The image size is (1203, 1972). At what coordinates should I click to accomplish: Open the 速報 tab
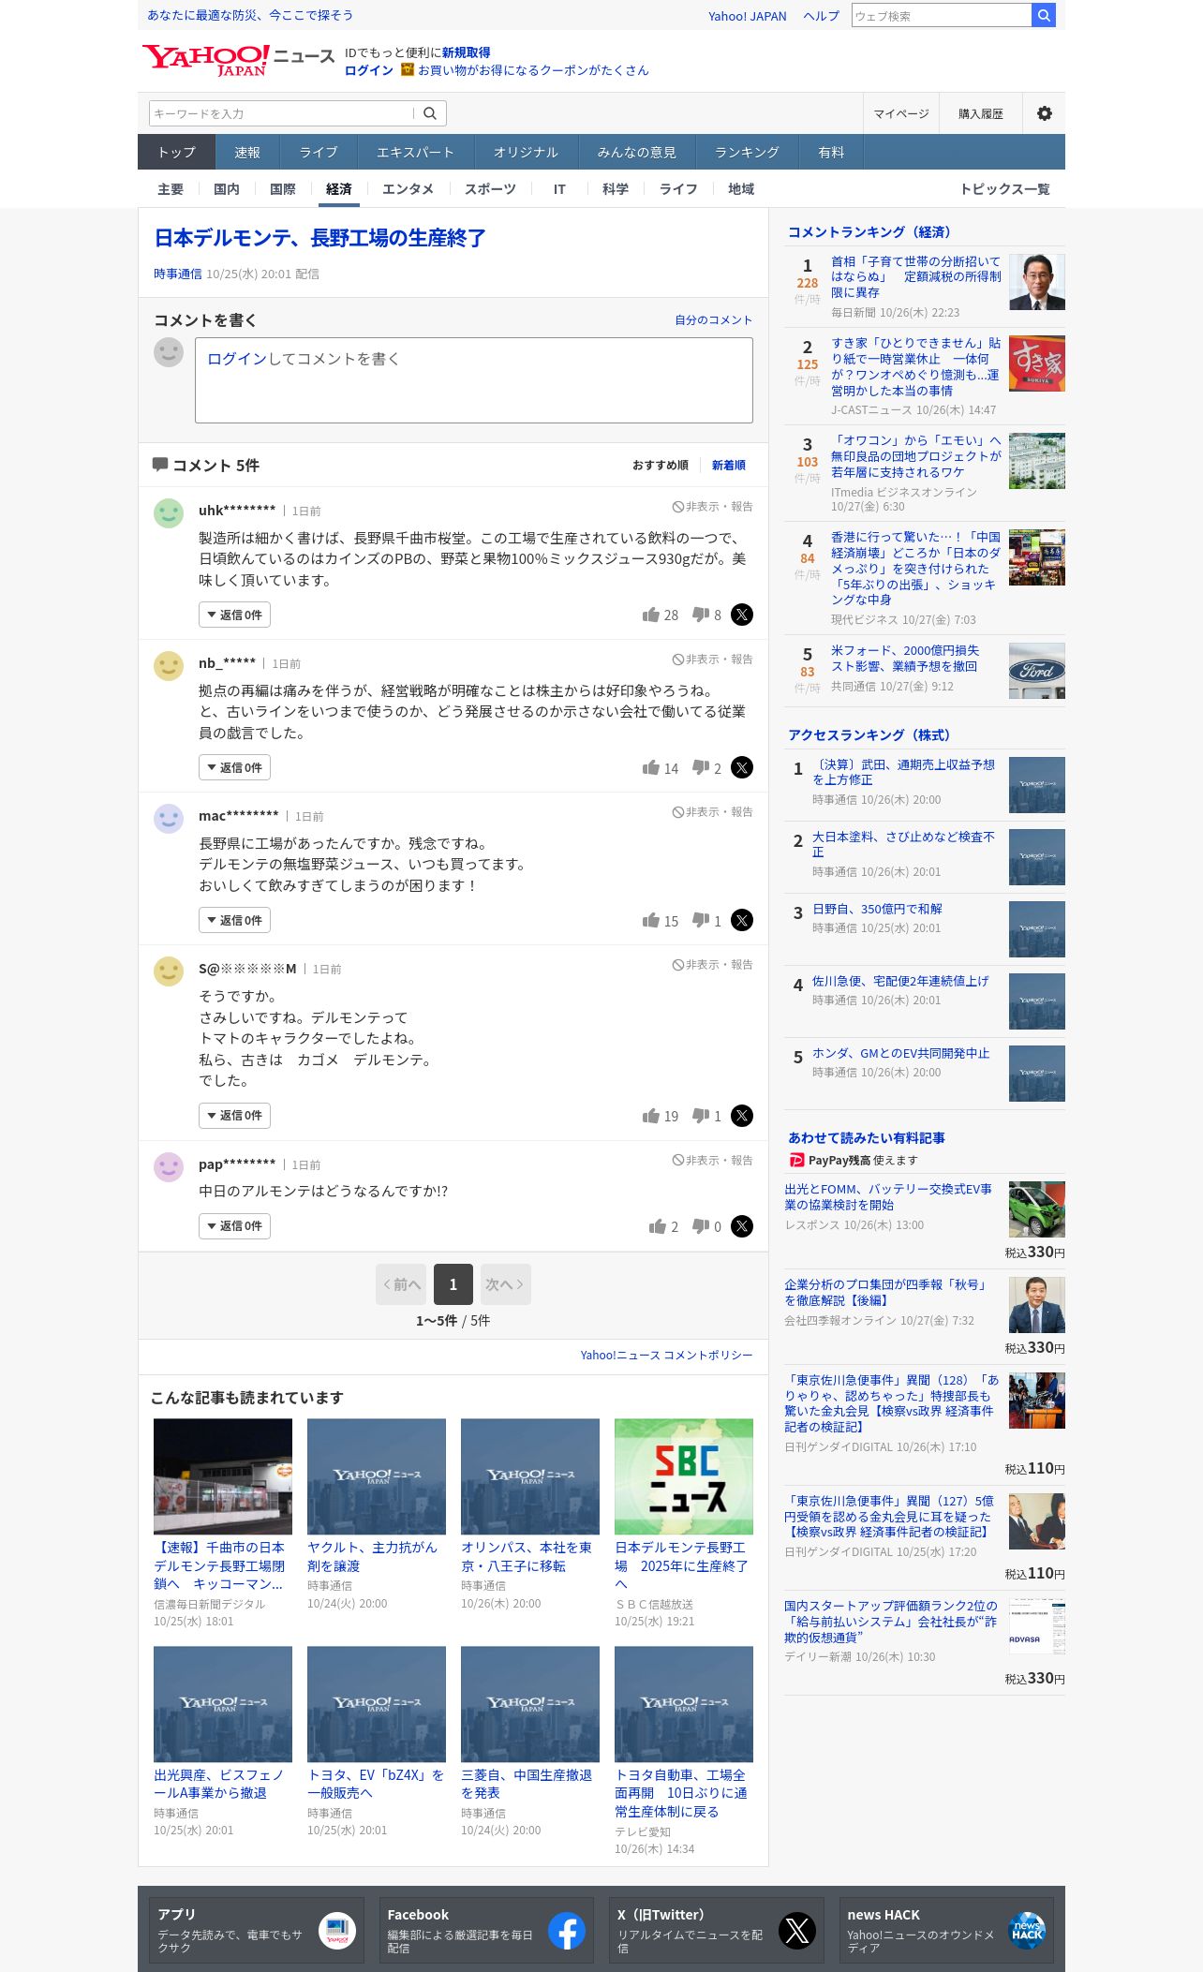point(247,152)
